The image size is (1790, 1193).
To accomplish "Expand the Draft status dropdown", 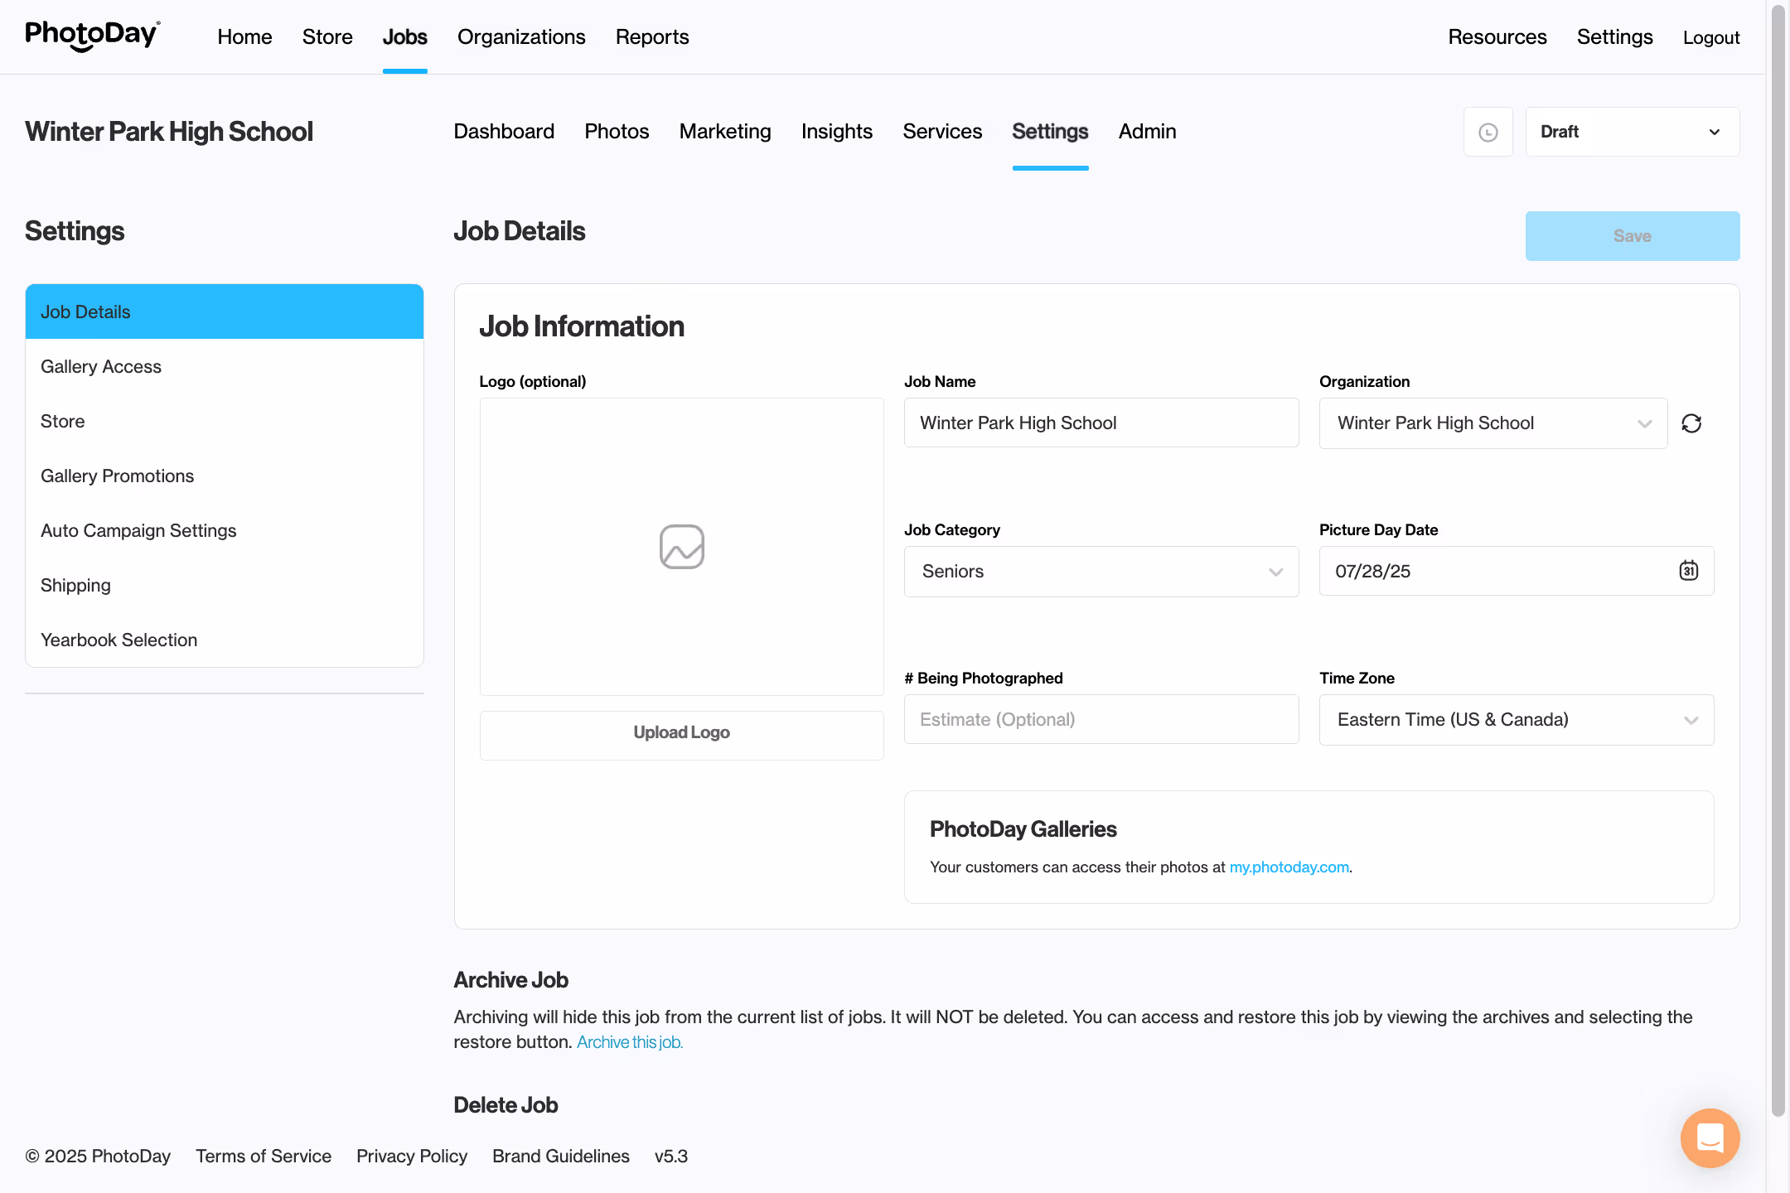I will (1633, 132).
